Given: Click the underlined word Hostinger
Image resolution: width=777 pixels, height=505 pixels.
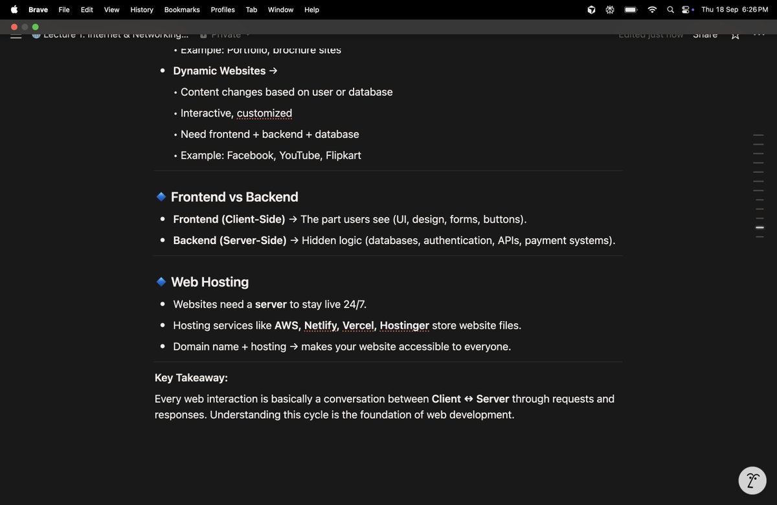Looking at the screenshot, I should 405,326.
